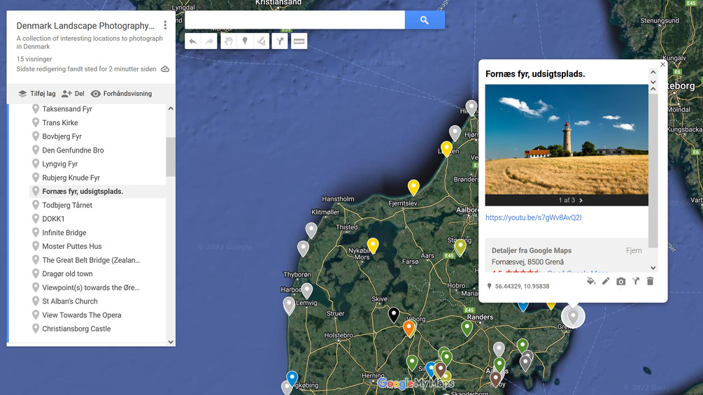
Task: Select the add directions tool
Action: (280, 42)
